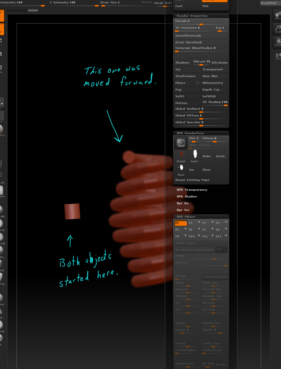Image resolution: width=281 pixels, height=369 pixels.
Task: Enable Shadows in Render Properties
Action: [x=183, y=63]
